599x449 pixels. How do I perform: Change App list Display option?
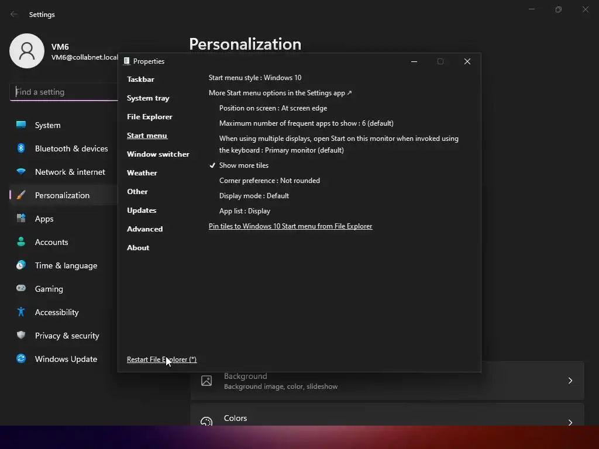coord(245,211)
